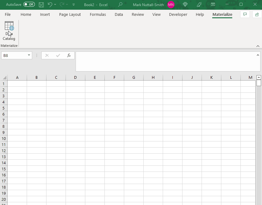Switch to the Formulas tab
The width and height of the screenshot is (262, 205).
[x=98, y=15]
